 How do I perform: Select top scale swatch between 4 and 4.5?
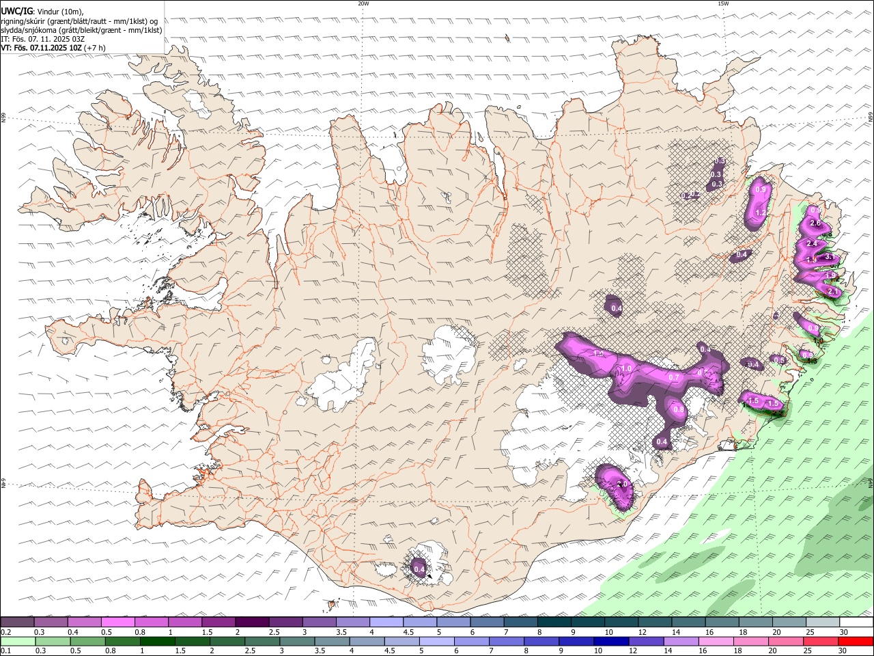386,622
